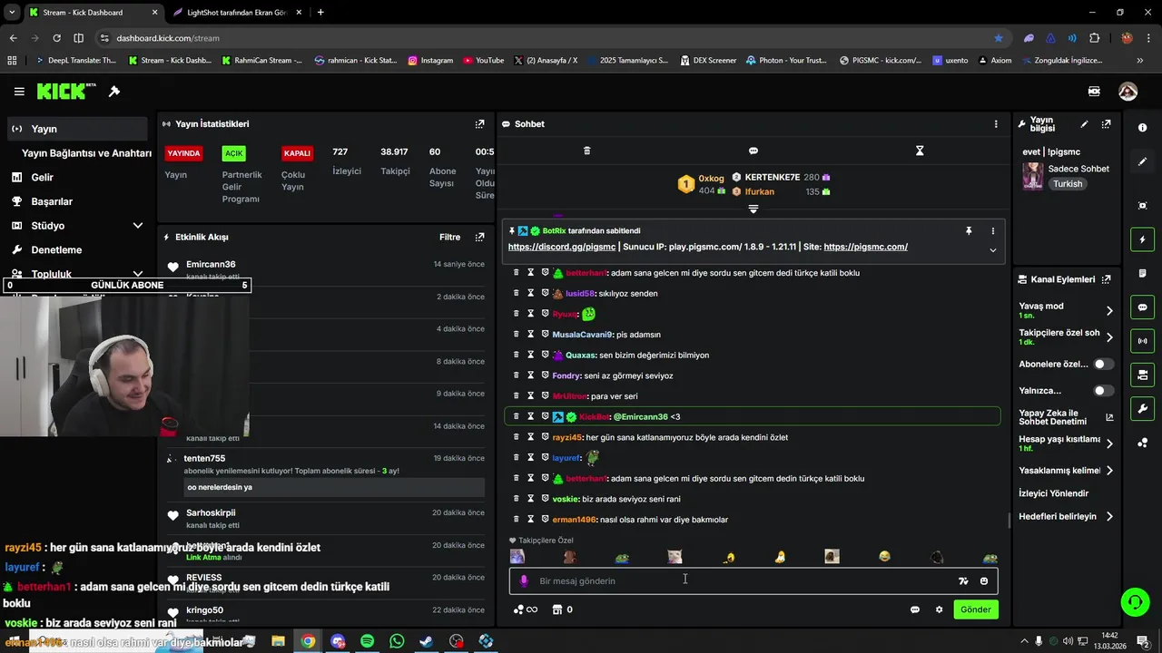Click the Bir mesaj gönderin input field
The width and height of the screenshot is (1162, 653).
coord(753,581)
